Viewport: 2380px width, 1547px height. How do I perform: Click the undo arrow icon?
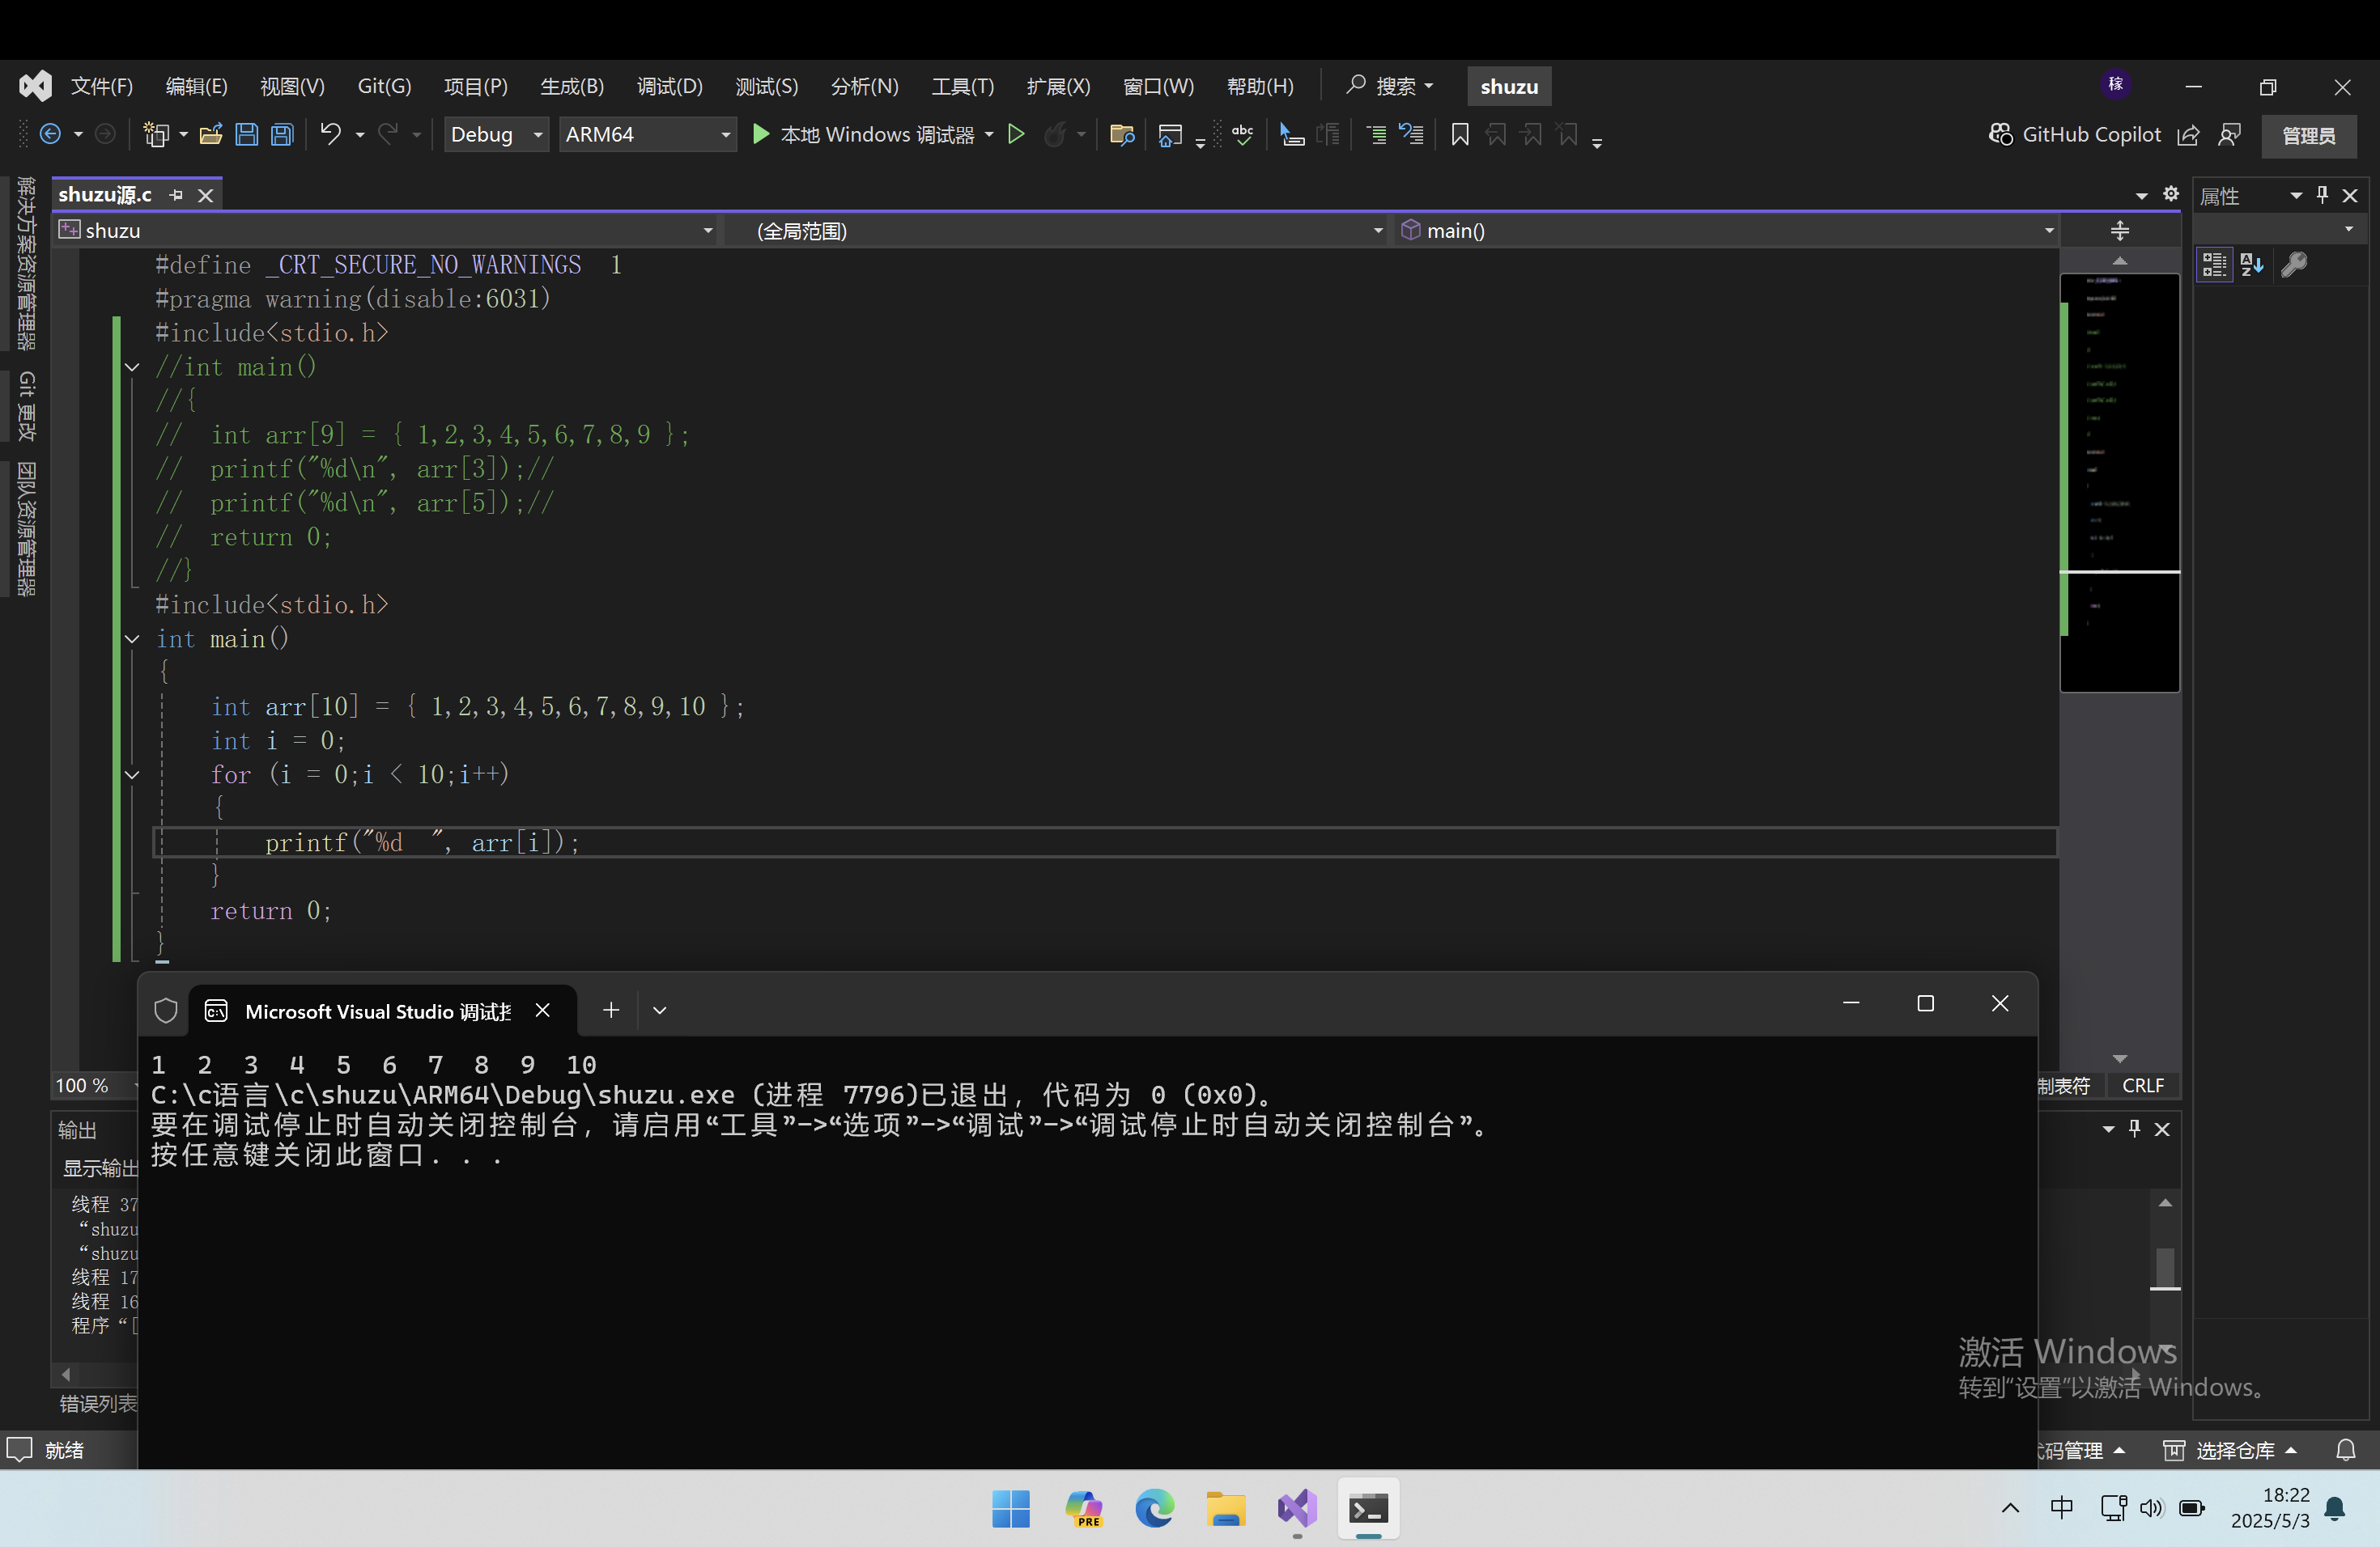coord(330,134)
